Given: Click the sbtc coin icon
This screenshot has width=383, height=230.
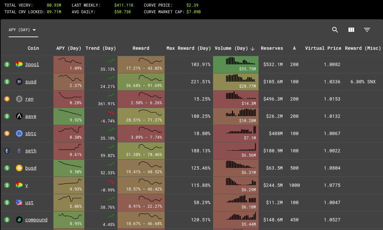Looking at the screenshot, I should tap(19, 133).
